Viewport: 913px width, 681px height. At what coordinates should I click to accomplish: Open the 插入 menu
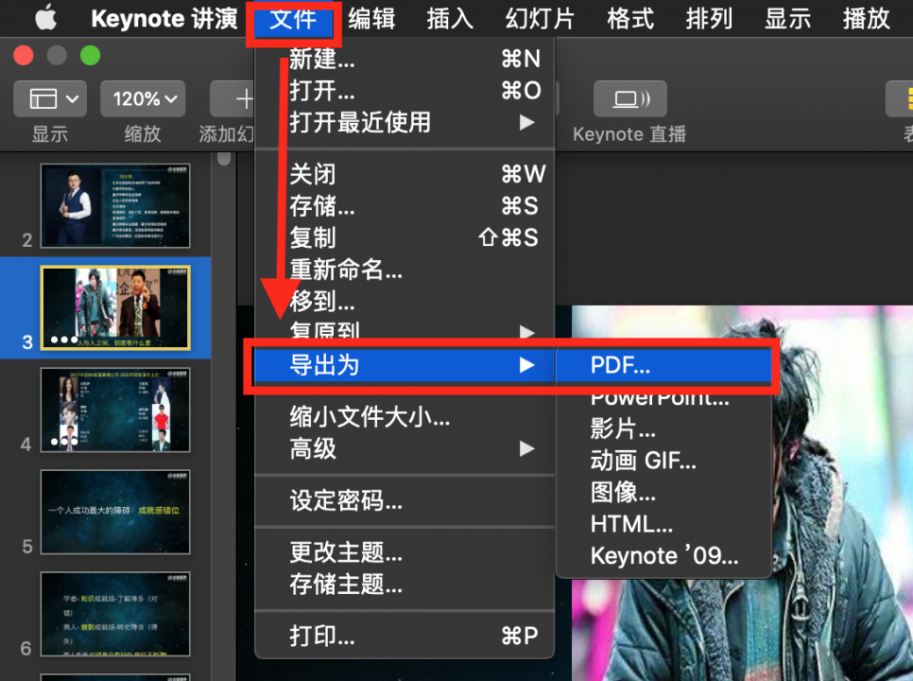point(450,19)
